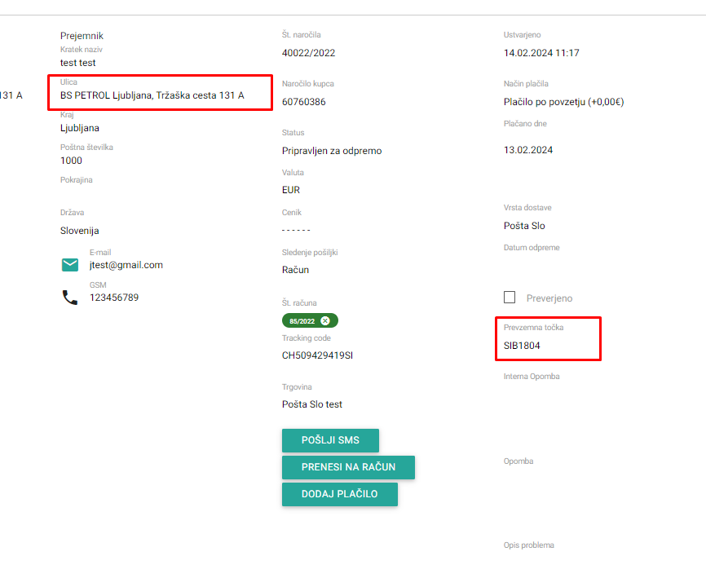706x578 pixels.
Task: Select paid date 13.02.2024
Action: [528, 150]
